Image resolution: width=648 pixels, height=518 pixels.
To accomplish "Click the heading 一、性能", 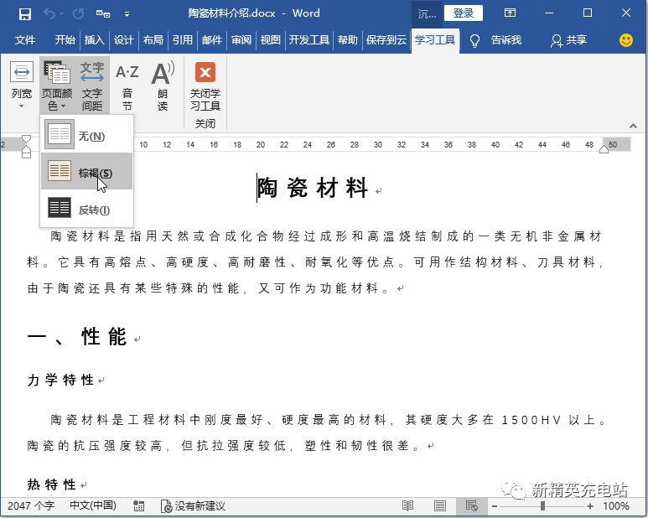I will click(x=77, y=337).
